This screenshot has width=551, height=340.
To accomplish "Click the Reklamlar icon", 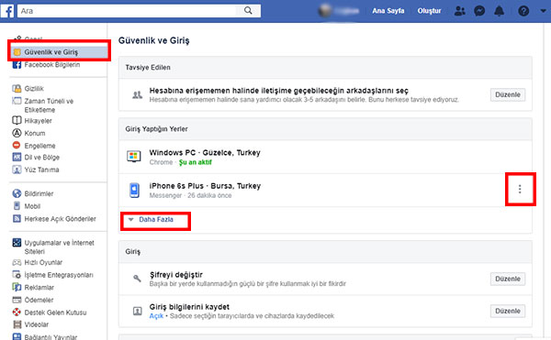I will coord(17,287).
